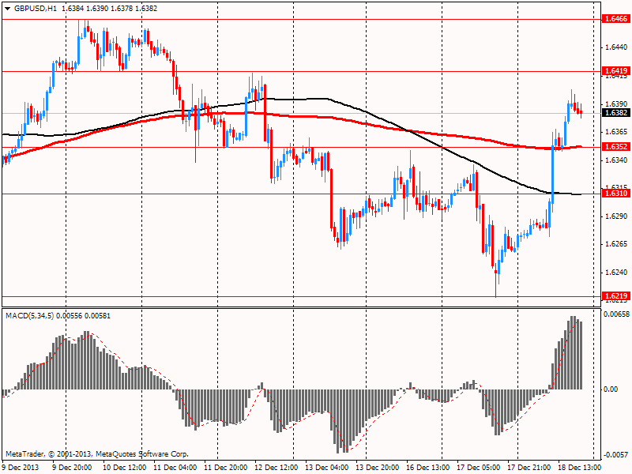632x474 pixels.
Task: Select the 1.6219 red price label
Action: point(615,296)
